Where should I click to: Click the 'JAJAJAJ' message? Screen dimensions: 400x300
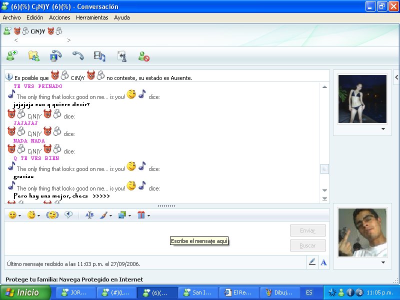pos(25,123)
